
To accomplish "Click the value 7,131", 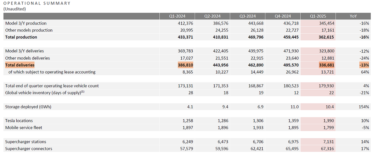I will tap(329, 141).
